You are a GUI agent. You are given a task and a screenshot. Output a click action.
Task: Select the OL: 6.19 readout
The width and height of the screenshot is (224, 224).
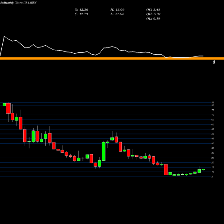153,19
